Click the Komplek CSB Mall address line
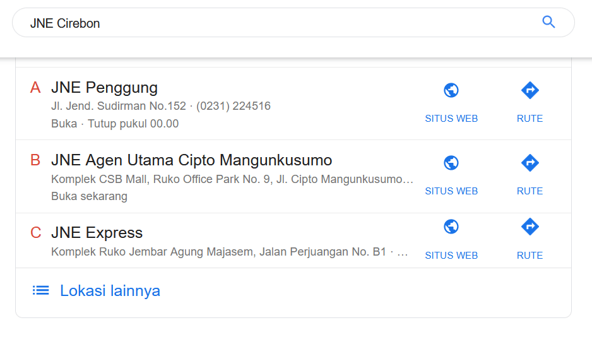592x337 pixels. click(232, 179)
